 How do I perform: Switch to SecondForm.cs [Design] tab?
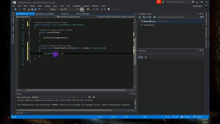click(x=45, y=14)
